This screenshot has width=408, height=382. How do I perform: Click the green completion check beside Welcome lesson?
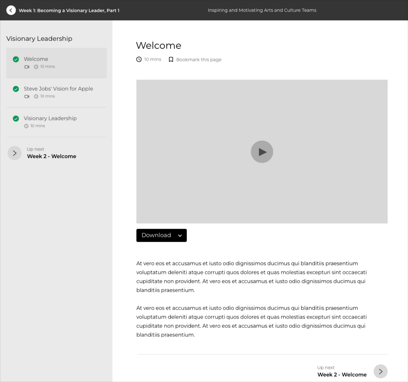coord(16,59)
